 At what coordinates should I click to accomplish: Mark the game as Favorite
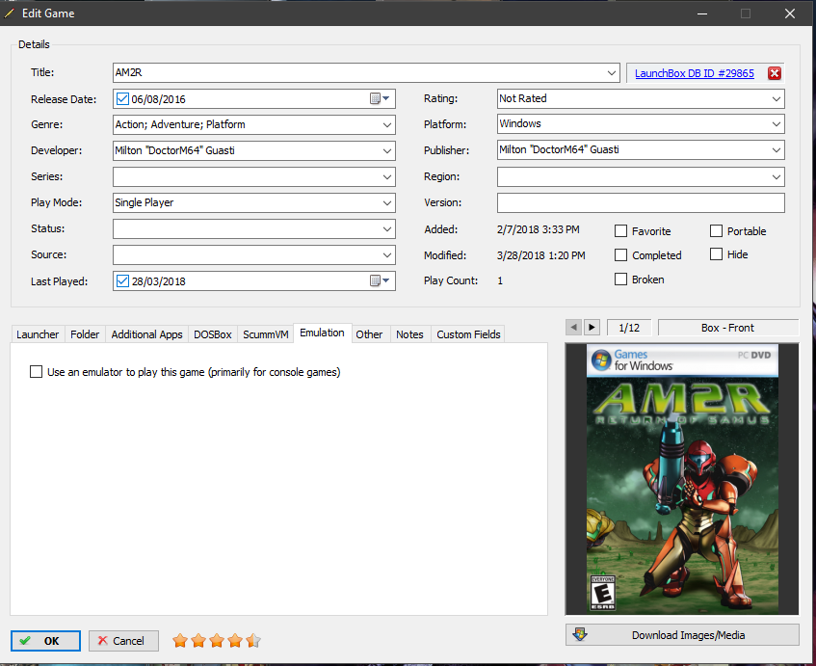620,230
